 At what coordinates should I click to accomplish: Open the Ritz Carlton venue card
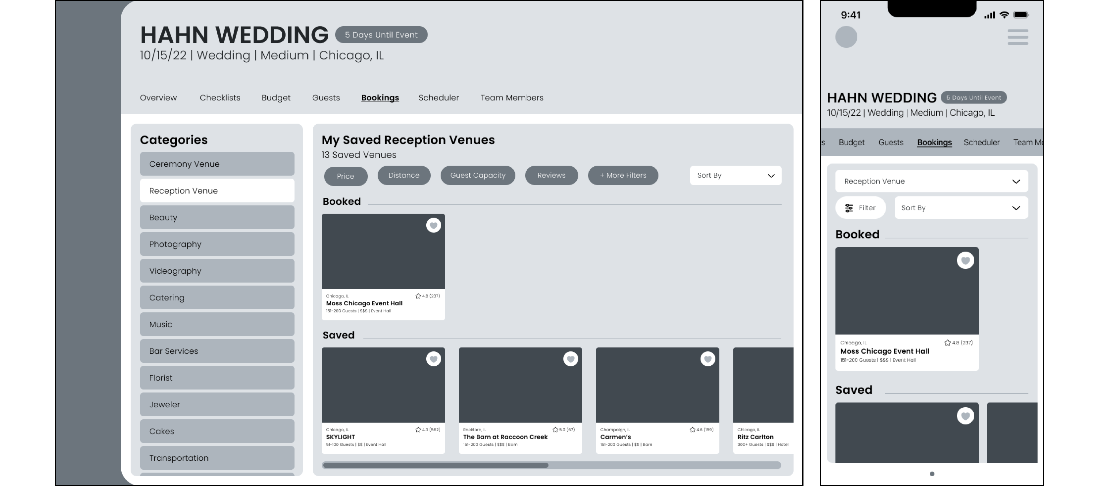[763, 401]
